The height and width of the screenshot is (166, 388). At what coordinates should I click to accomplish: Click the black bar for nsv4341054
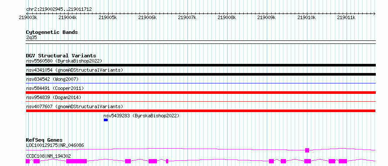click(201, 74)
